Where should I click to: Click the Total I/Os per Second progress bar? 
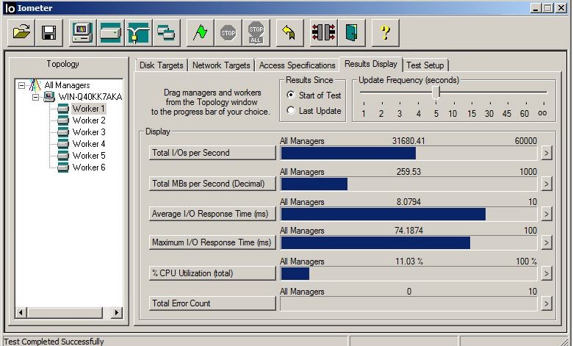tap(408, 153)
